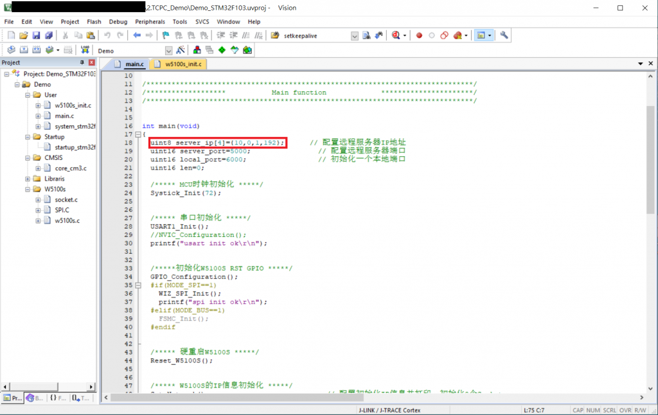Expand the socket.c file node
The width and height of the screenshot is (658, 415).
[38, 200]
